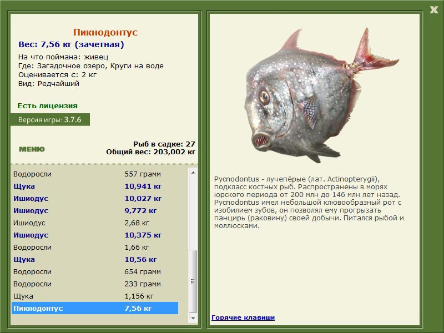The image size is (444, 333).
Task: Select the highlighted Пикнодонтус 7,56 кг row
Action: pyautogui.click(x=95, y=308)
